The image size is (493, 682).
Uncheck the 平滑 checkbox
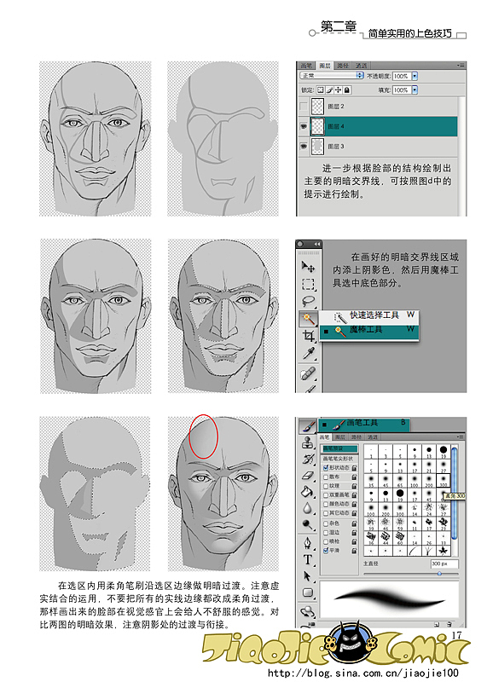[x=326, y=551]
